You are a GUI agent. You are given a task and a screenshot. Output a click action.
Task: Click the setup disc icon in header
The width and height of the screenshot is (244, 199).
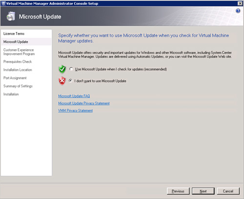click(11, 16)
